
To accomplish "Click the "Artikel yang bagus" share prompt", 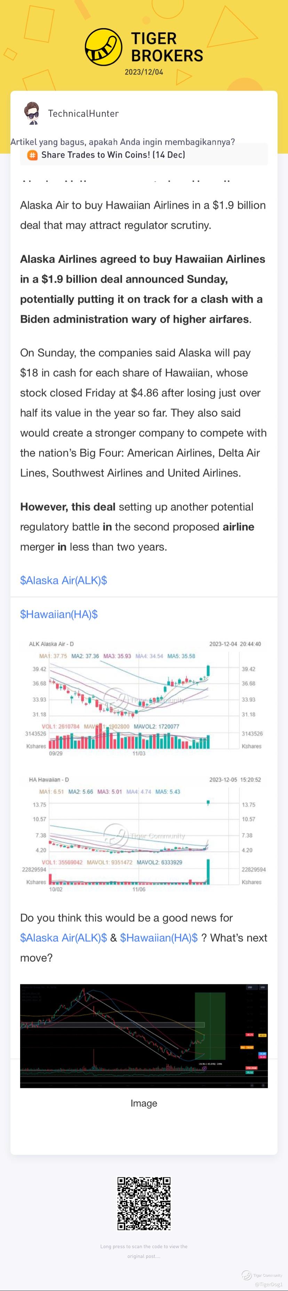I will click(123, 142).
